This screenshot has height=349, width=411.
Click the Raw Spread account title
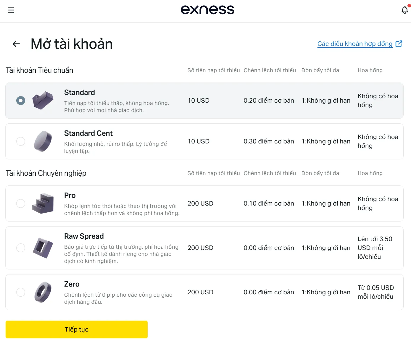pyautogui.click(x=84, y=236)
